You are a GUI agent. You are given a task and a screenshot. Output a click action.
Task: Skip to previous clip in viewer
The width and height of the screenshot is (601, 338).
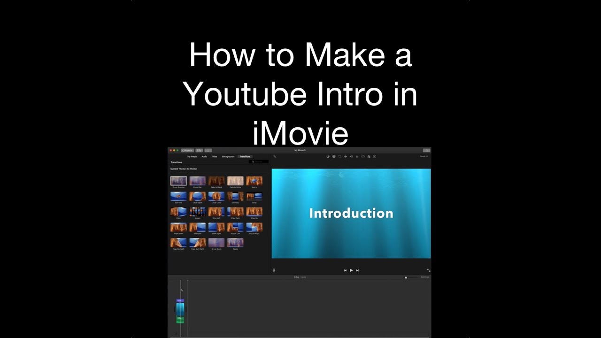click(x=345, y=270)
